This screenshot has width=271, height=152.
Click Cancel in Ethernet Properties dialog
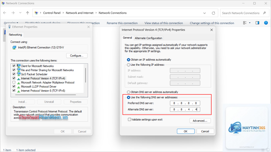(x=82, y=132)
